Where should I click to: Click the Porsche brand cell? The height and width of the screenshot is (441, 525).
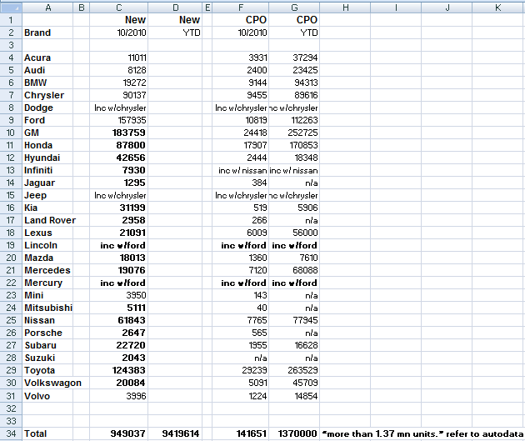[x=47, y=333]
